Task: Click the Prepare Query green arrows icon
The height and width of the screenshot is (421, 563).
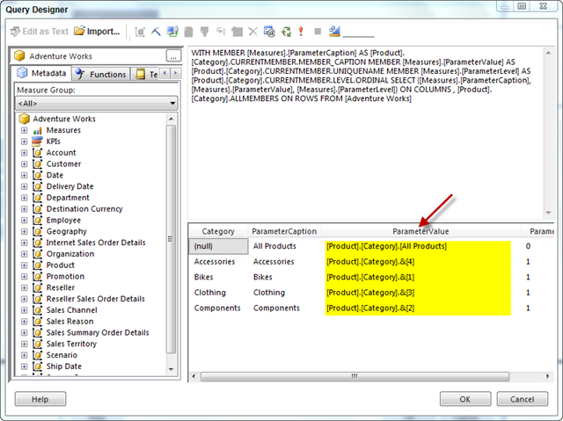Action: (x=286, y=32)
